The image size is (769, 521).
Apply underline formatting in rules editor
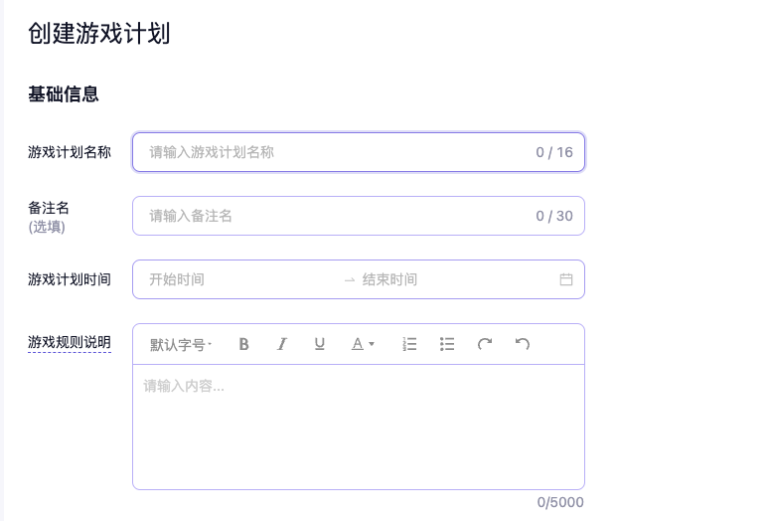tap(320, 344)
